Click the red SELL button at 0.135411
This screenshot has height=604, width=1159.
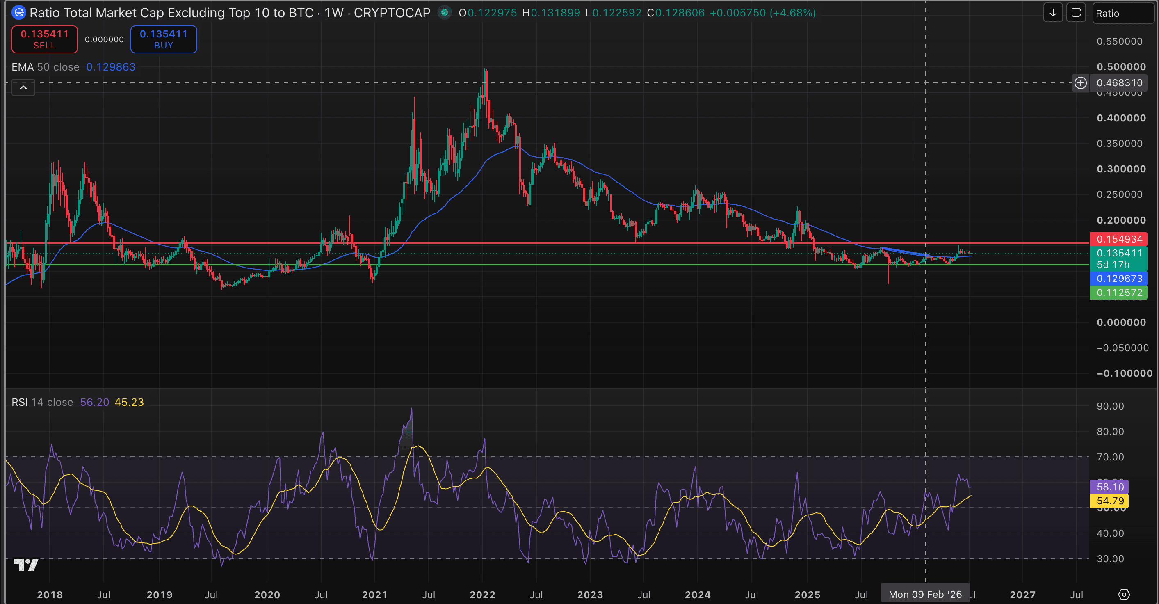tap(45, 39)
